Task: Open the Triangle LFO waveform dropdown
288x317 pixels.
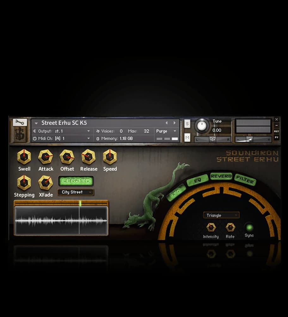Action: point(221,215)
